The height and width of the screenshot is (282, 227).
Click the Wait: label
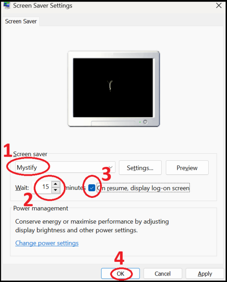[22, 188]
